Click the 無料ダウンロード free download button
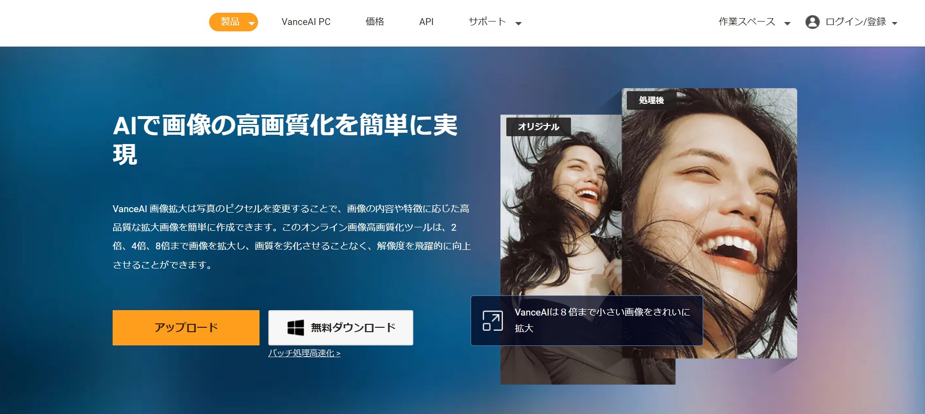The height and width of the screenshot is (414, 925). pyautogui.click(x=341, y=328)
